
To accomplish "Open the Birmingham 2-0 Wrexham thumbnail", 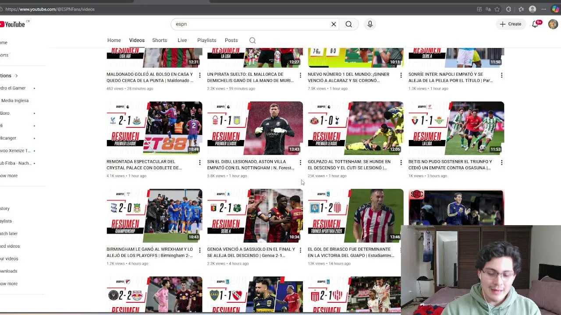I will pyautogui.click(x=154, y=216).
